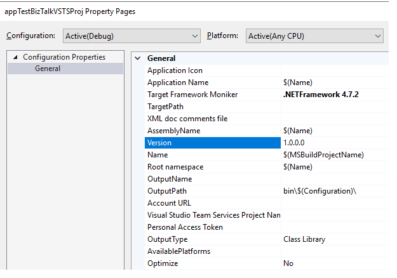Click the General group header text
397x278 pixels.
click(x=161, y=58)
